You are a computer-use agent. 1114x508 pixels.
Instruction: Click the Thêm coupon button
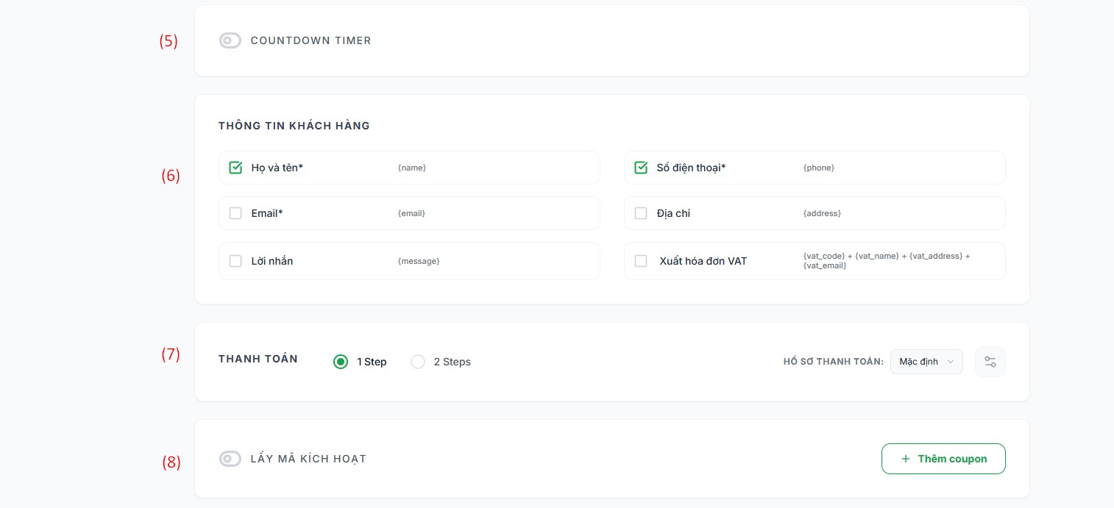pyautogui.click(x=943, y=459)
